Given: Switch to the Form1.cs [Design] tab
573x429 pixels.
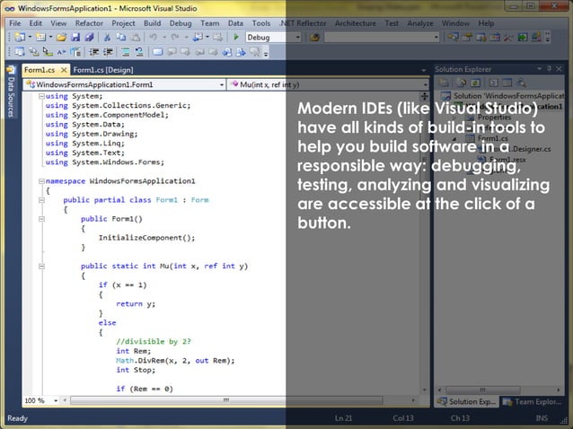Looking at the screenshot, I should (103, 69).
